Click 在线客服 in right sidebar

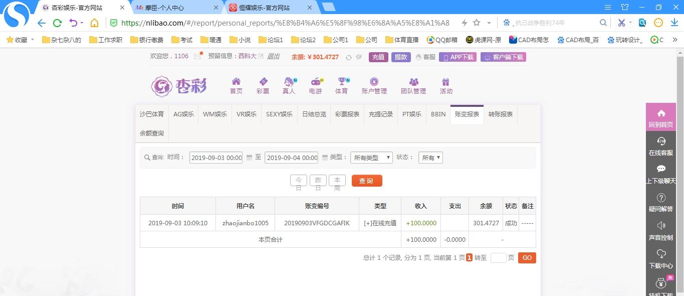660,146
